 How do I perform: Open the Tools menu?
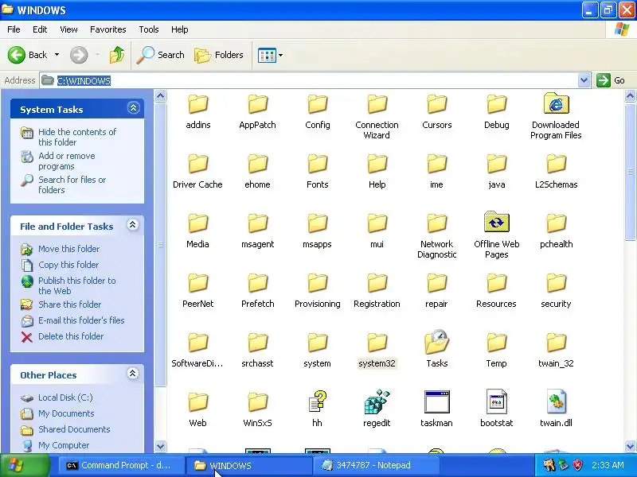(x=149, y=29)
